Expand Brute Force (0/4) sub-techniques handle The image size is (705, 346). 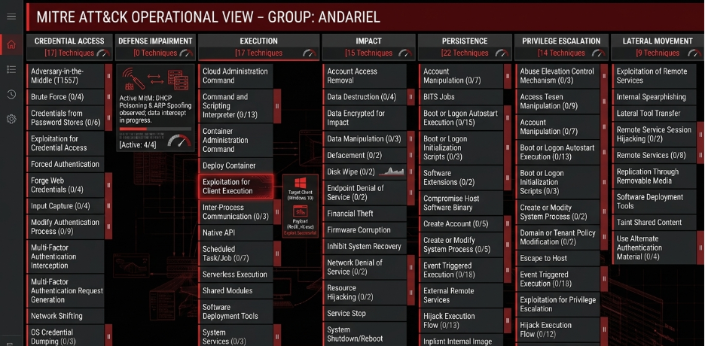pyautogui.click(x=108, y=97)
